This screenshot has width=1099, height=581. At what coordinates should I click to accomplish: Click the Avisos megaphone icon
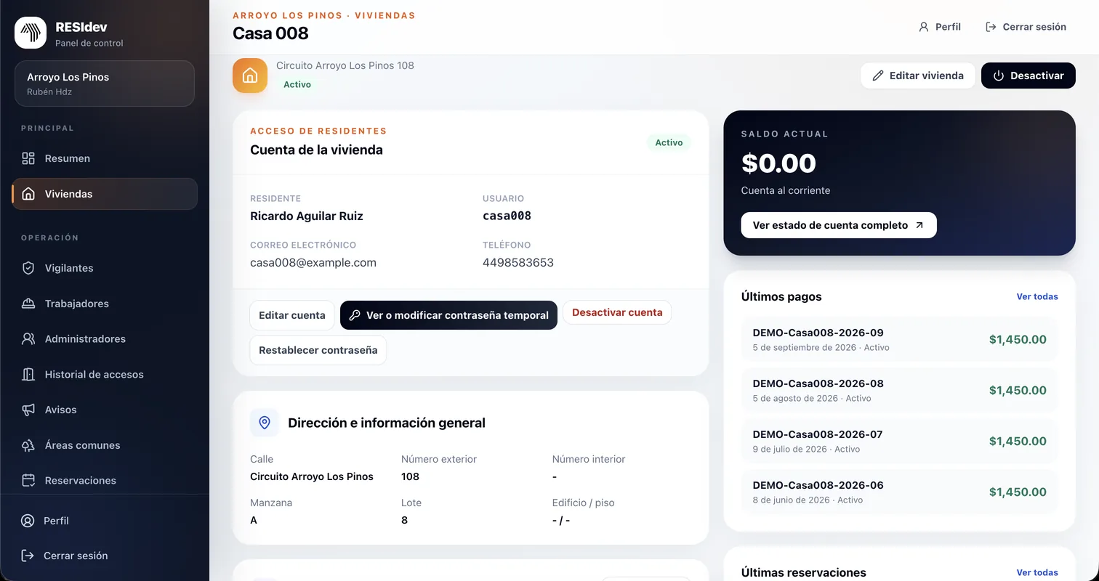(x=28, y=410)
